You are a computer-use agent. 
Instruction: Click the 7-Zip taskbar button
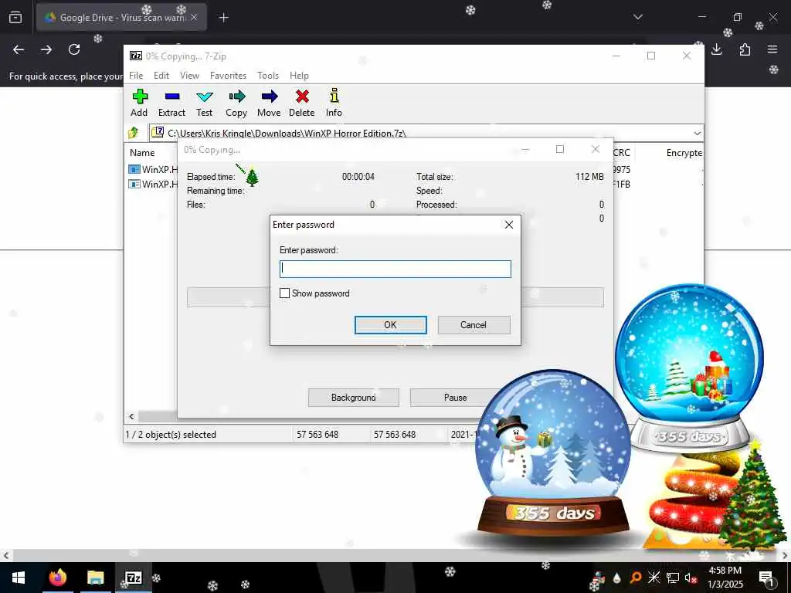[133, 578]
